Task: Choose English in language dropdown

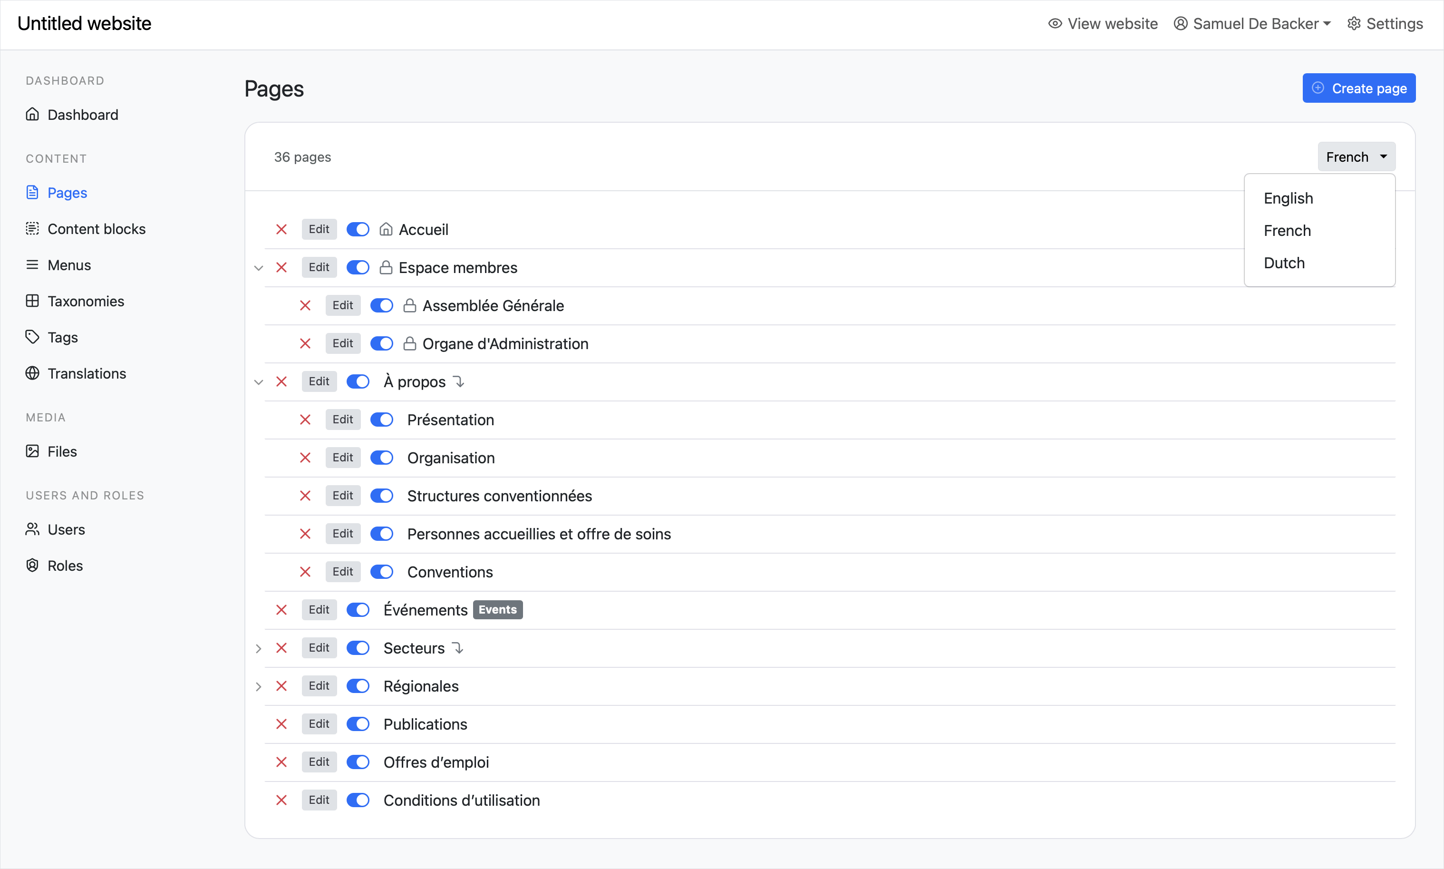Action: tap(1288, 198)
